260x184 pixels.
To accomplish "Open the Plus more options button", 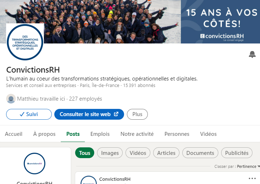I will click(137, 114).
